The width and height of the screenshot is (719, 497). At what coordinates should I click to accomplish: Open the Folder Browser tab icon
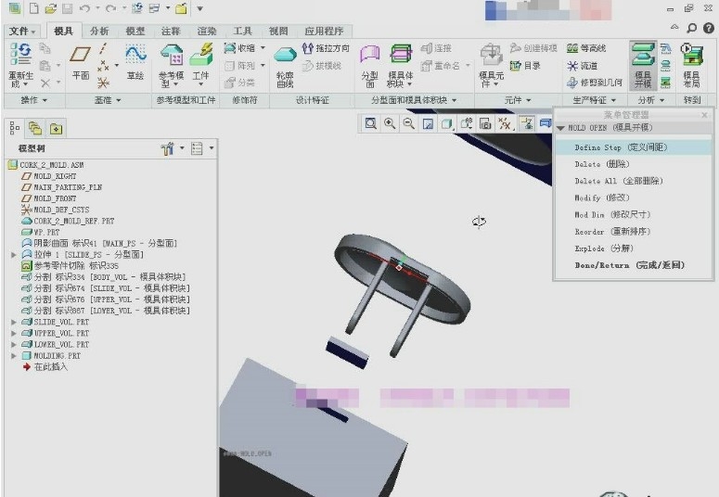click(x=35, y=128)
